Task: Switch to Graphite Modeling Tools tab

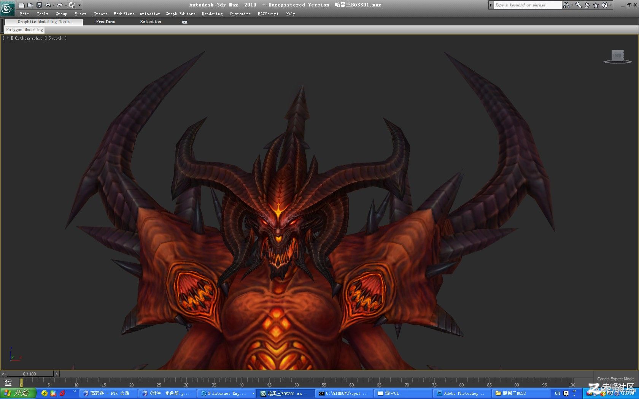Action: point(44,22)
